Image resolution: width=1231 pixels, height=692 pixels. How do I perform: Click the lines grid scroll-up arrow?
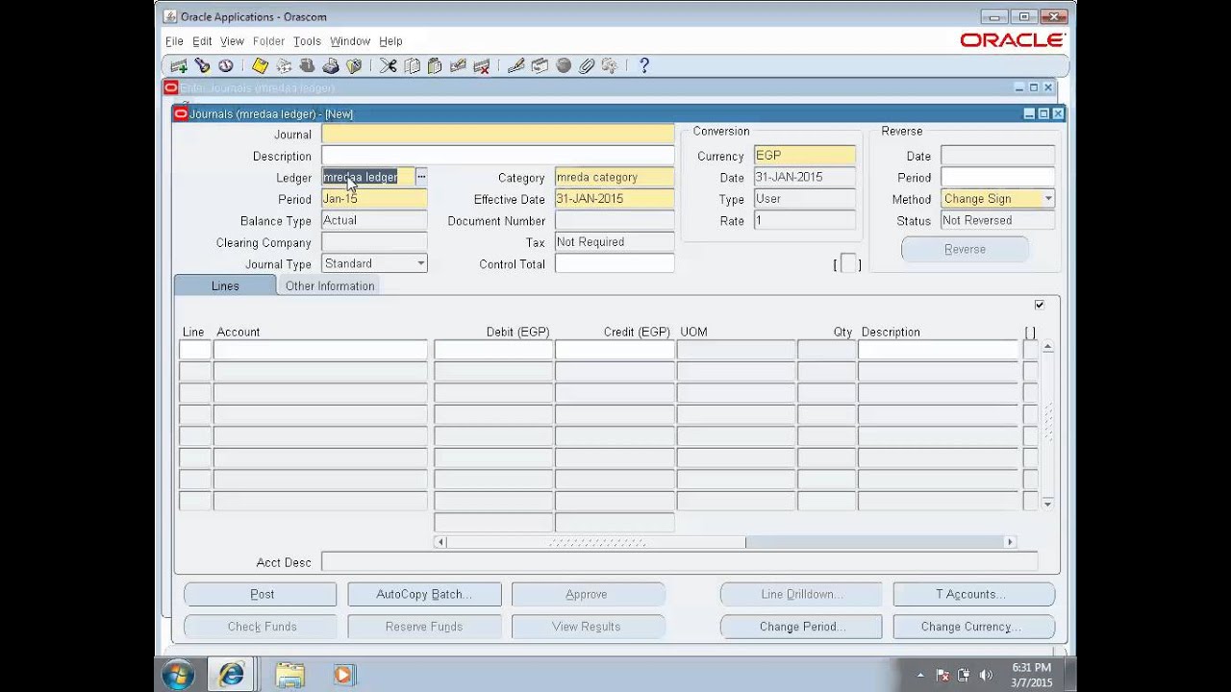[1047, 346]
